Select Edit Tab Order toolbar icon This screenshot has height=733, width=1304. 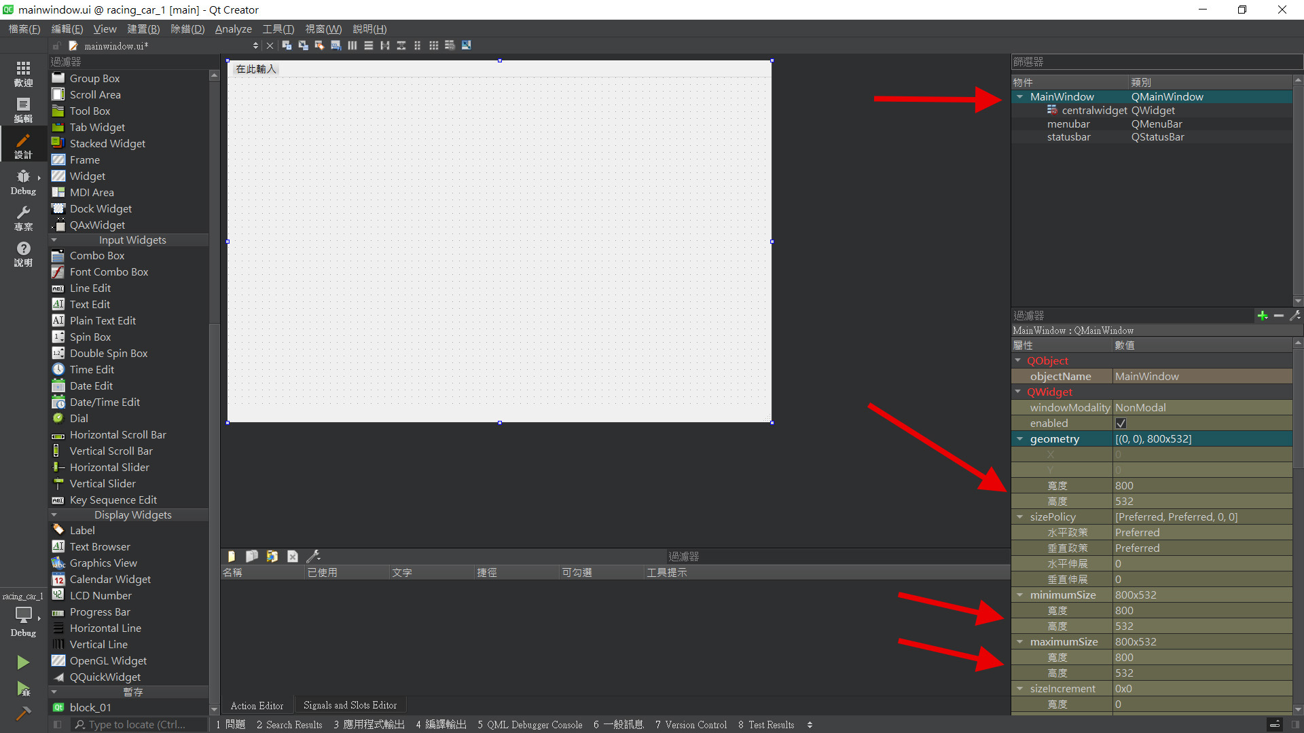(336, 45)
